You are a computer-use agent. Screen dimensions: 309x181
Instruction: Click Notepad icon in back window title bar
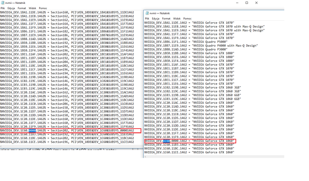[2, 3]
